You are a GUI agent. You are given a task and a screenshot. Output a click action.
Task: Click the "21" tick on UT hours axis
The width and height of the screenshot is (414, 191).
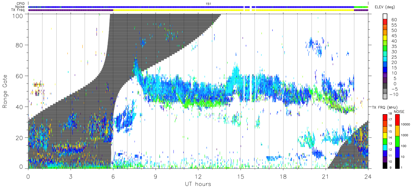[x=325, y=176]
